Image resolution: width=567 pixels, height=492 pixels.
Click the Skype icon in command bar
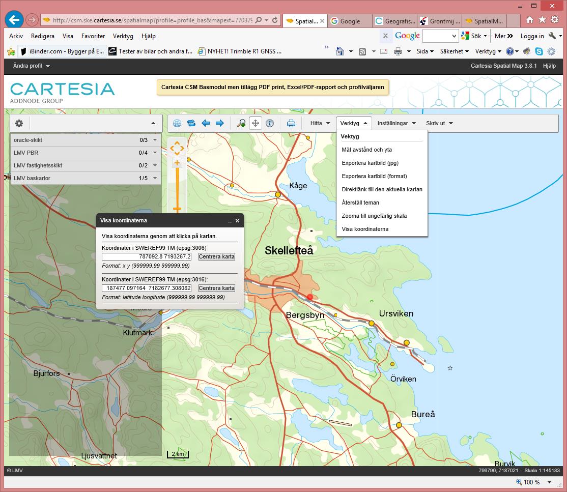click(x=539, y=51)
